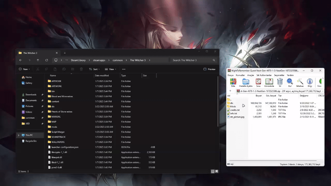
Task: Add a new Explorer tab
Action: point(64,53)
